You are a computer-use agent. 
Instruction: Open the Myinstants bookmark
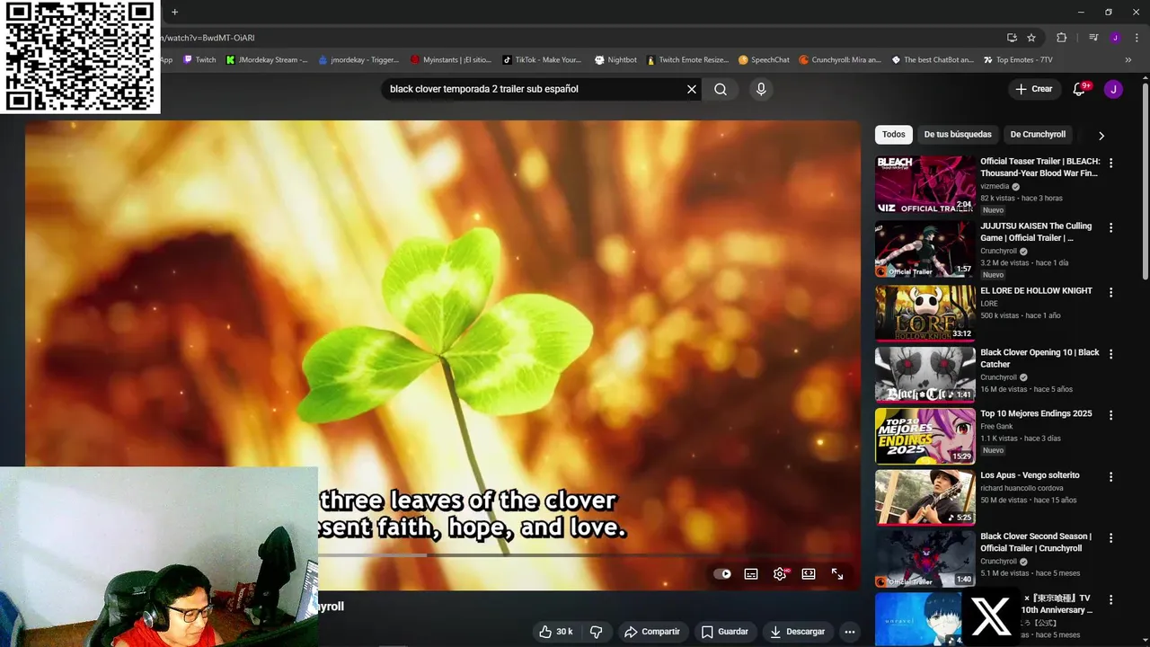(451, 60)
